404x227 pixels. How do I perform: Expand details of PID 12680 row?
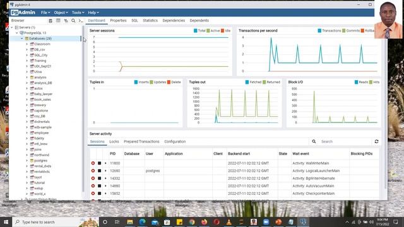[105, 171]
